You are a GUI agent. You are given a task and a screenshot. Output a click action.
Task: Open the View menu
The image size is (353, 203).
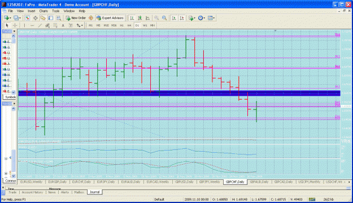(20, 11)
